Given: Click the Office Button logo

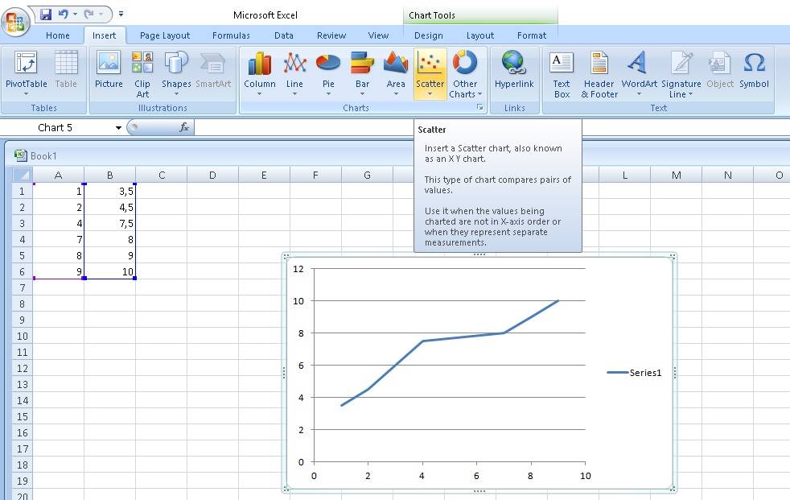Looking at the screenshot, I should tap(15, 23).
